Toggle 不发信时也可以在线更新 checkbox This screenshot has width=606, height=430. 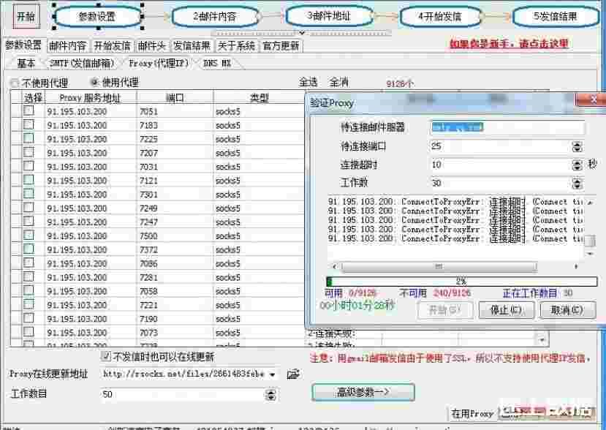coord(105,356)
